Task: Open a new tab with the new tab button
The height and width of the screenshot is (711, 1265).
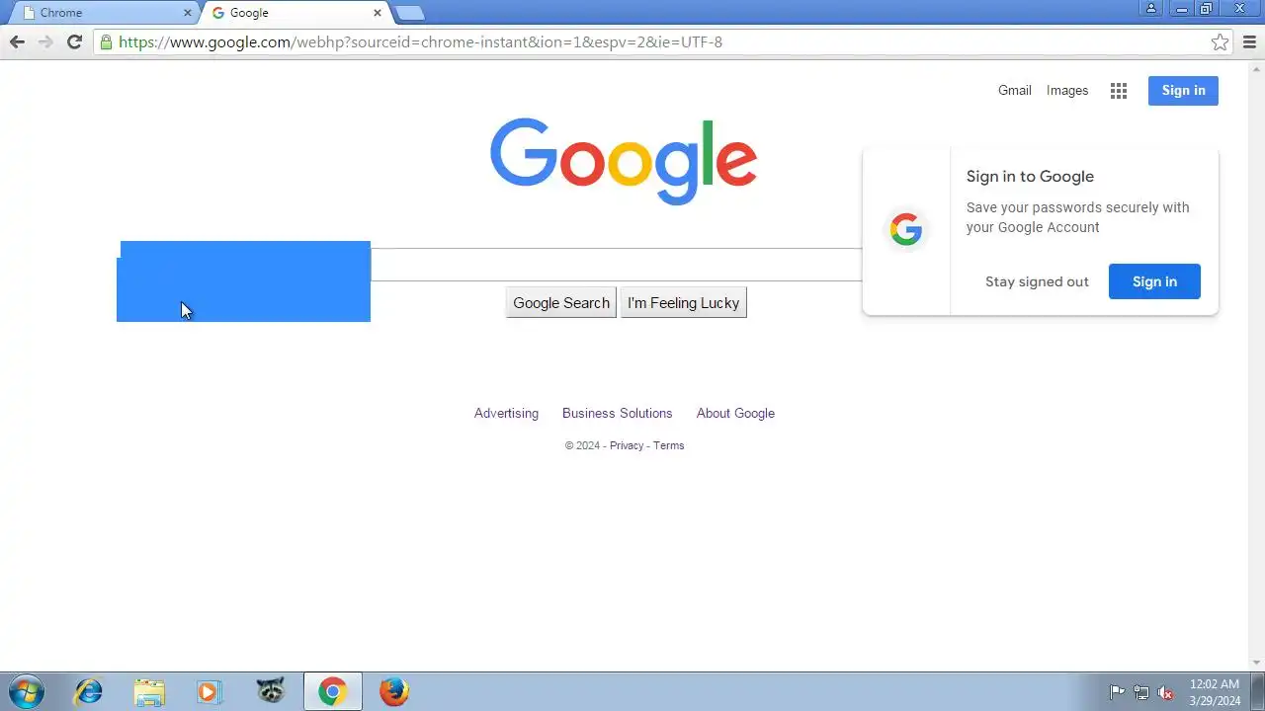Action: coord(409,13)
